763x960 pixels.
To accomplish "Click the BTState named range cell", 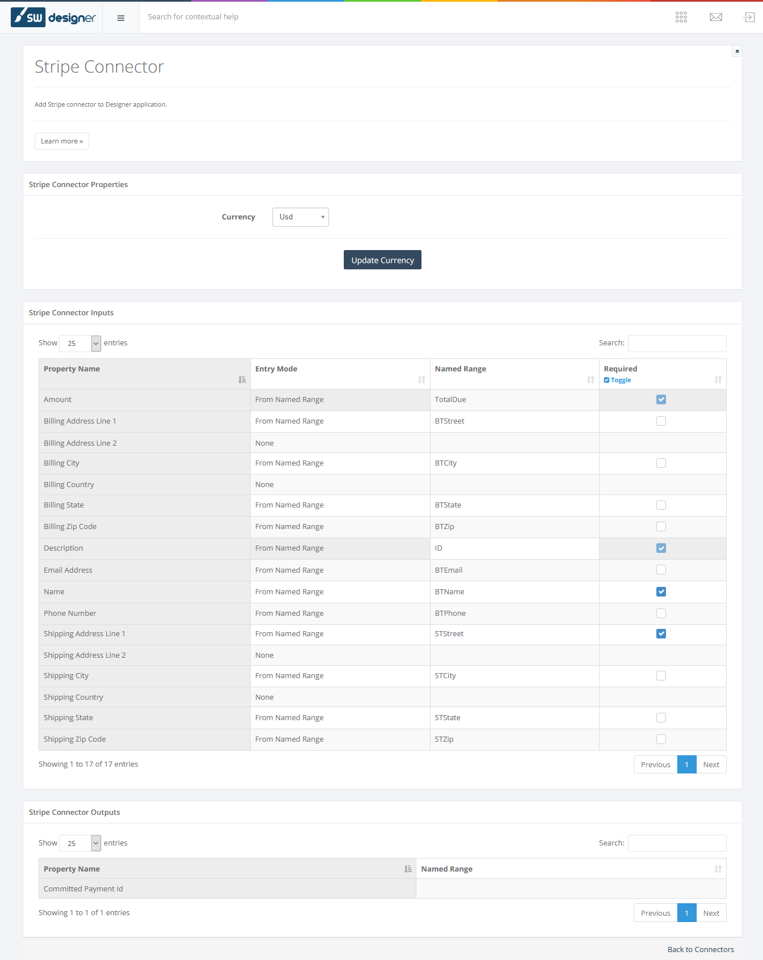I will pyautogui.click(x=515, y=505).
